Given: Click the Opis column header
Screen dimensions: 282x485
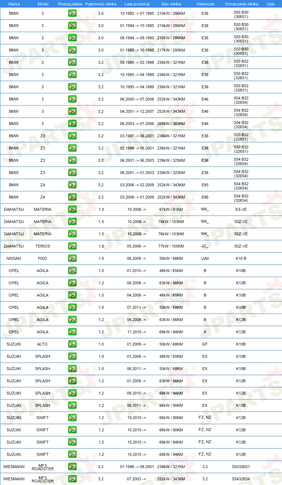Looking at the screenshot, I should [x=270, y=4].
